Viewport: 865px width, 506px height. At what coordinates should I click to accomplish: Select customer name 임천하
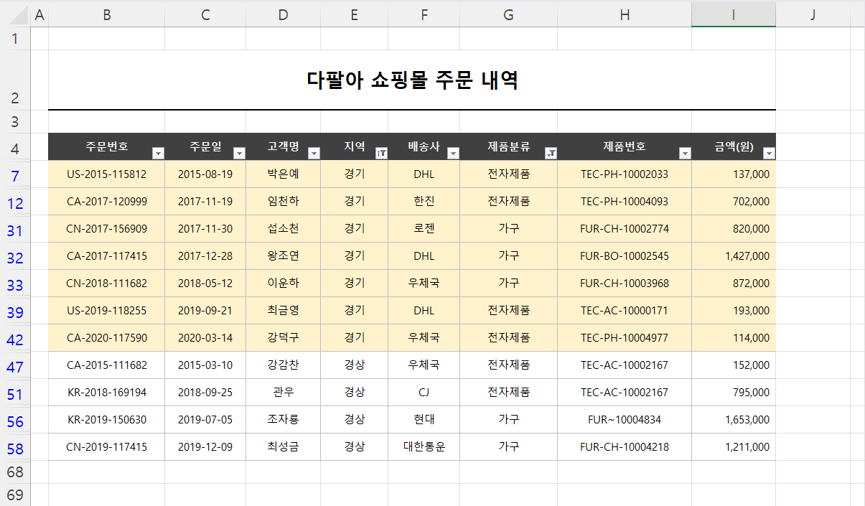tap(283, 202)
